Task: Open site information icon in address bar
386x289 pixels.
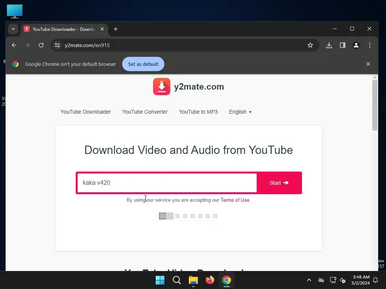Action: tap(57, 45)
